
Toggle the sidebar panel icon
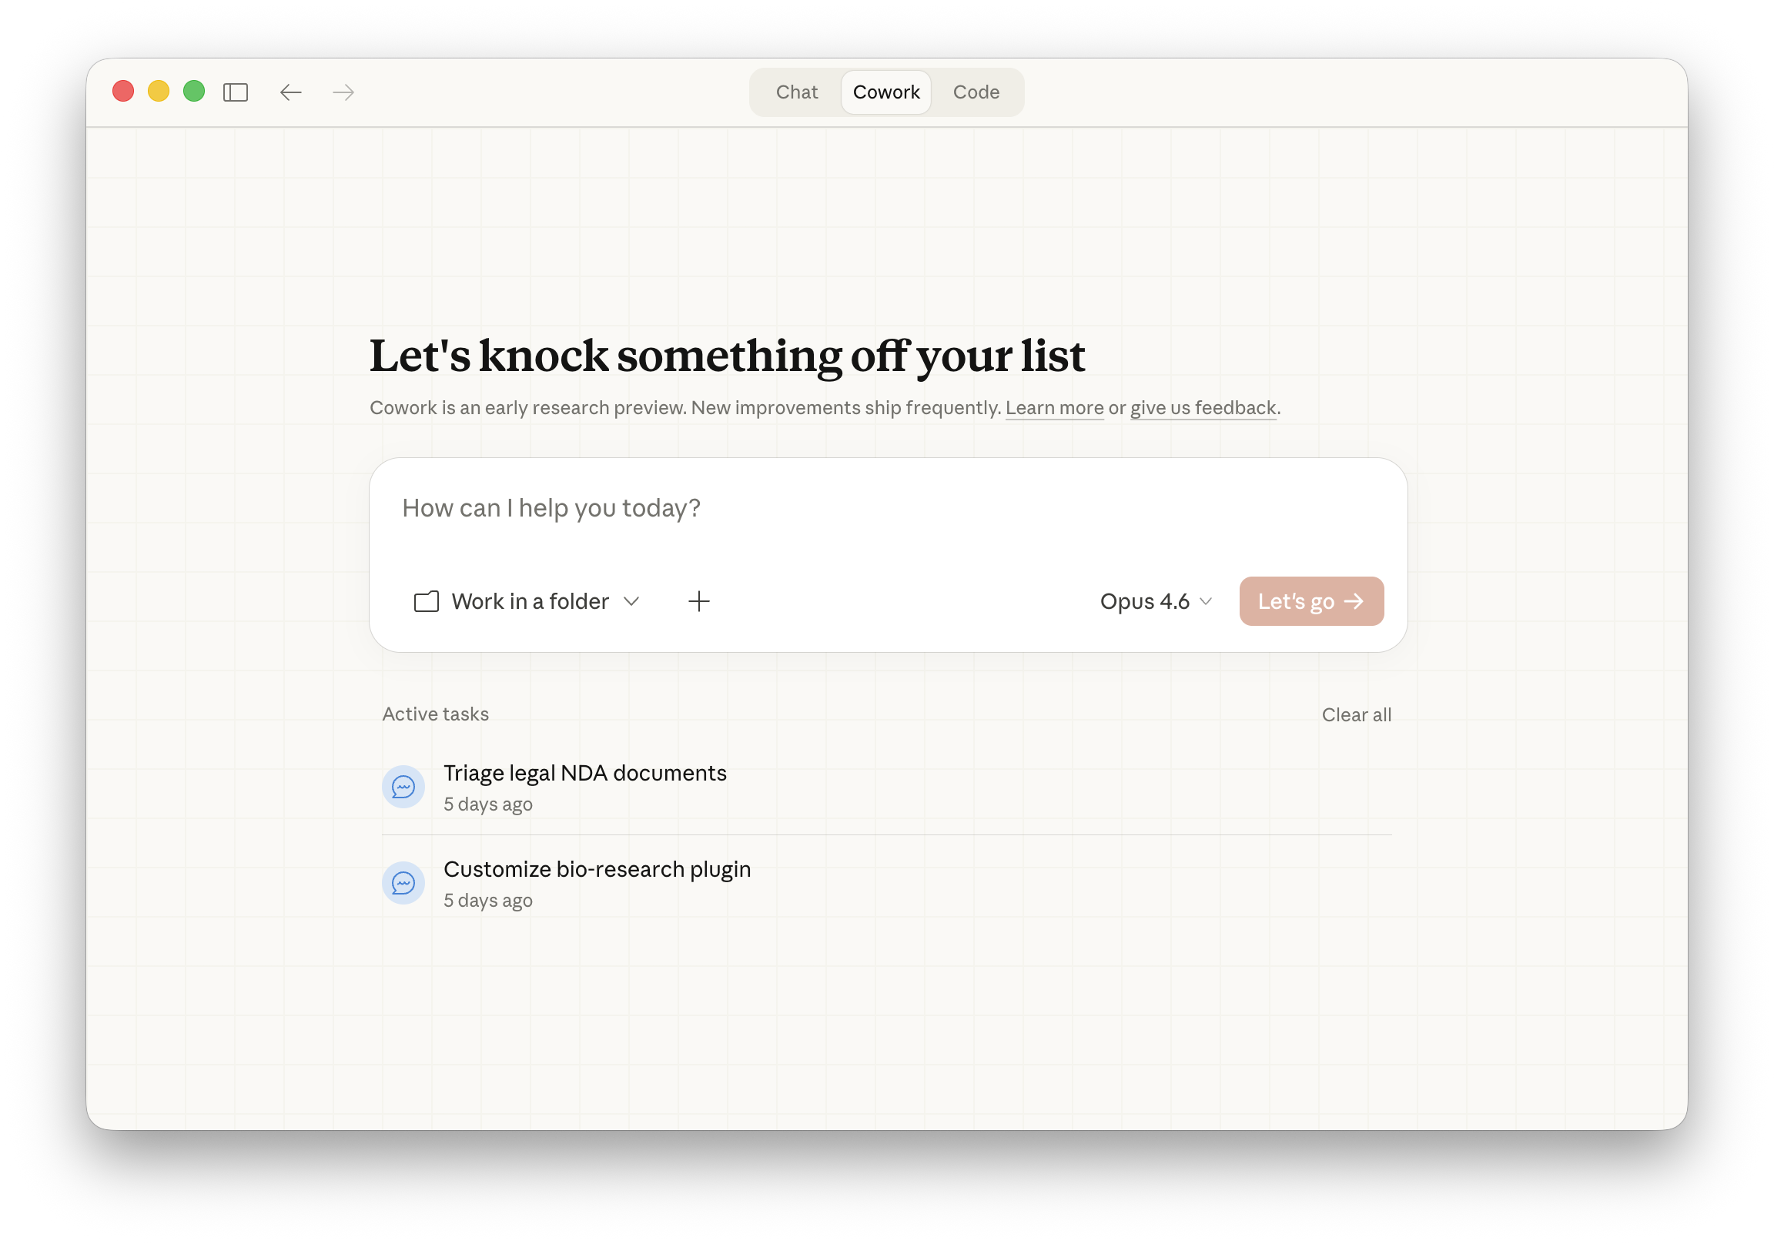(236, 92)
